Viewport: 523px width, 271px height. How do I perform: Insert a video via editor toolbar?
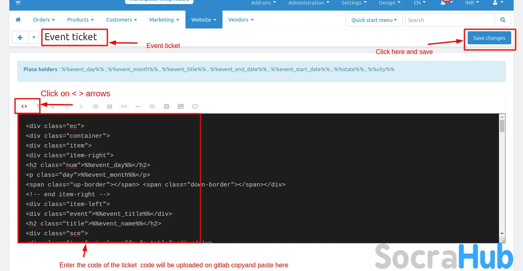195,106
